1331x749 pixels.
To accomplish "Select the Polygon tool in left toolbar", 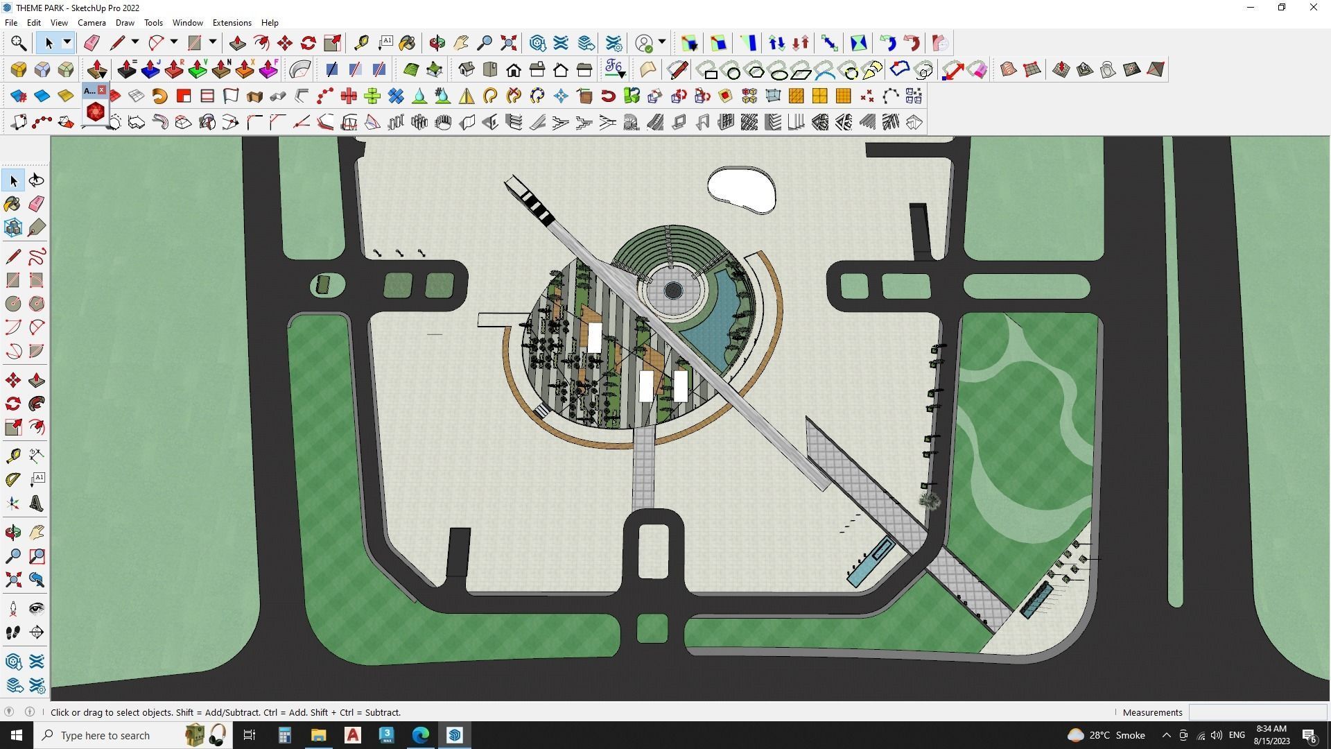I will tap(37, 304).
